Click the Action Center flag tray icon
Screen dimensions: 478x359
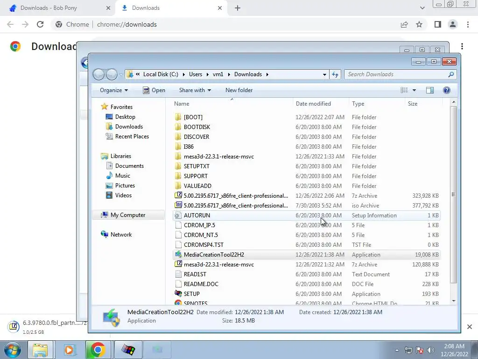tap(420, 350)
